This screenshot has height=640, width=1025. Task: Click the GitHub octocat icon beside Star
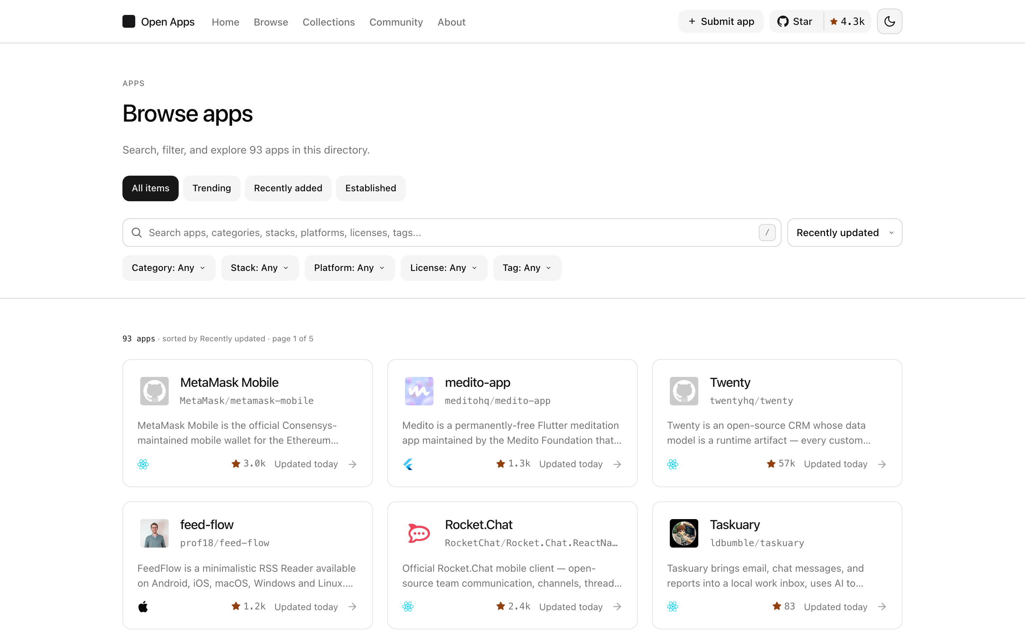click(x=783, y=22)
